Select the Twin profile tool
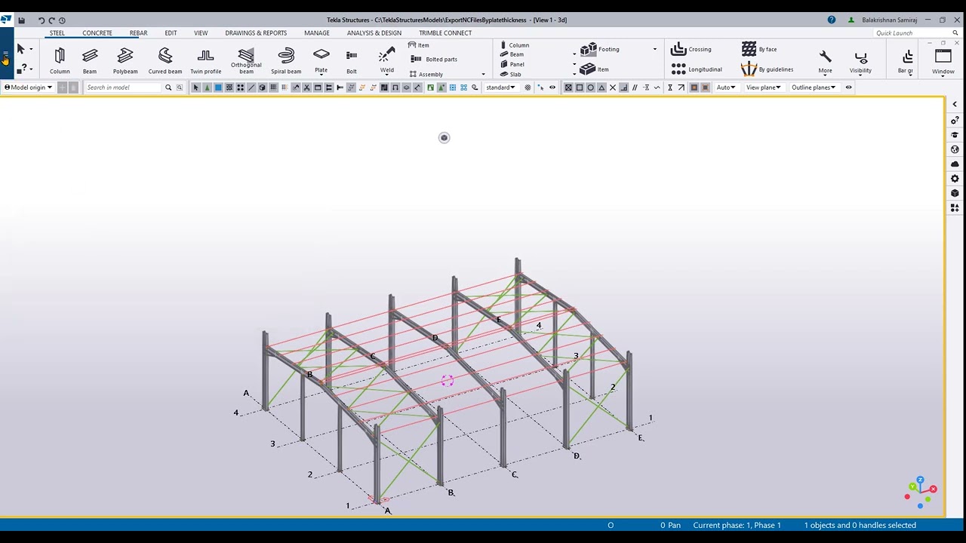Image resolution: width=966 pixels, height=543 pixels. pyautogui.click(x=206, y=60)
